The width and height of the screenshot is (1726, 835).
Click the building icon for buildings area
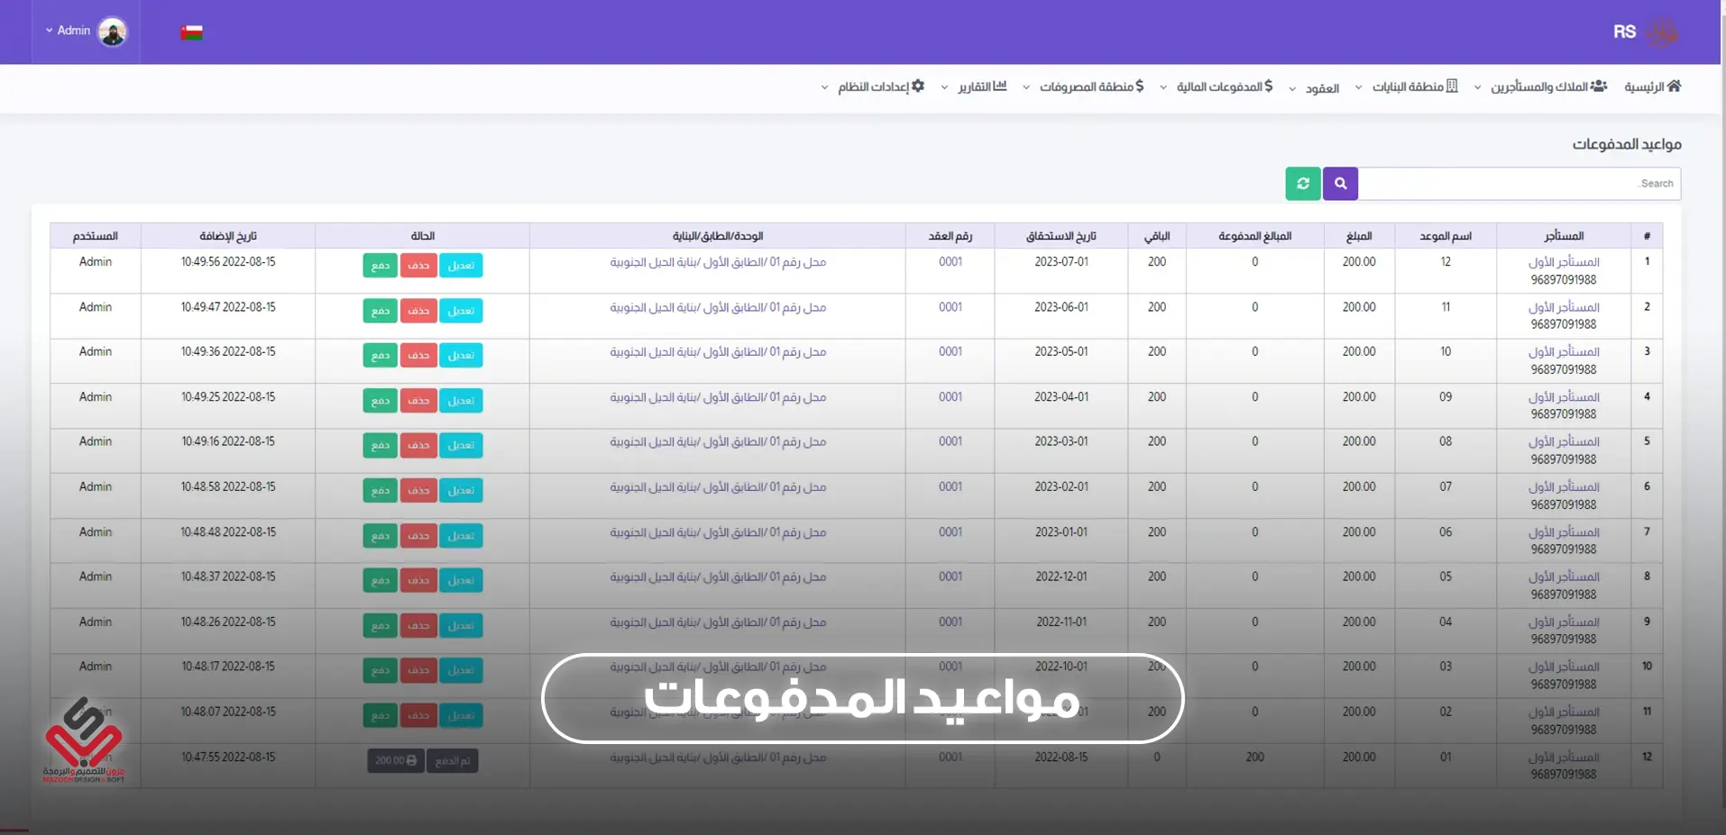(x=1452, y=86)
